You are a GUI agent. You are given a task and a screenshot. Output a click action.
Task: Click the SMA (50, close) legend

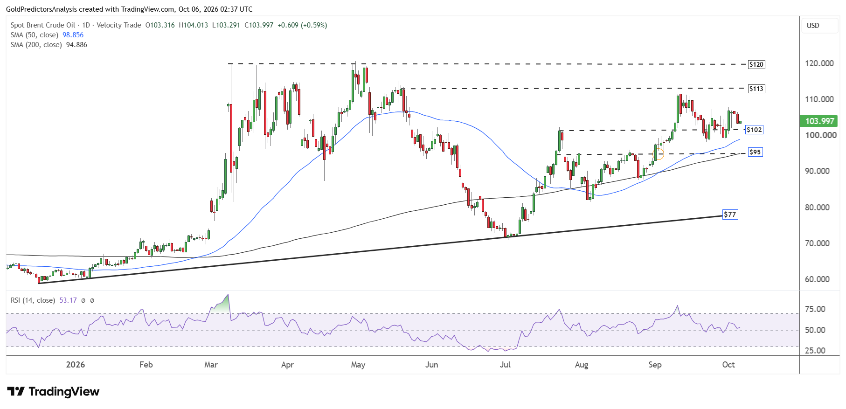tap(35, 35)
